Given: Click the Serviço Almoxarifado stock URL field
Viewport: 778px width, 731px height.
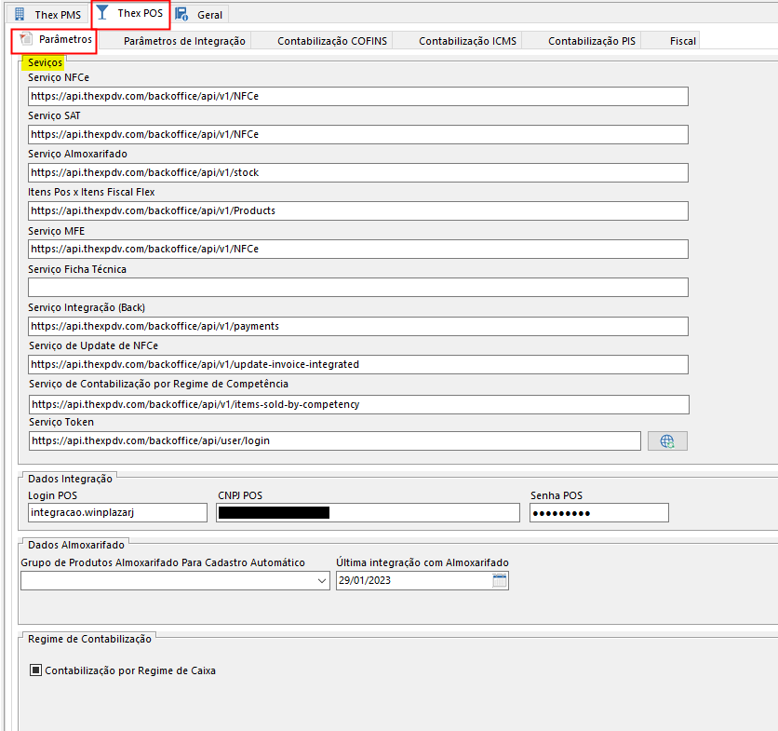Looking at the screenshot, I should [358, 173].
